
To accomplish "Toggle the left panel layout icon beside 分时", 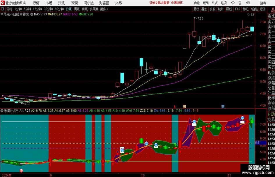I will click(2, 9).
